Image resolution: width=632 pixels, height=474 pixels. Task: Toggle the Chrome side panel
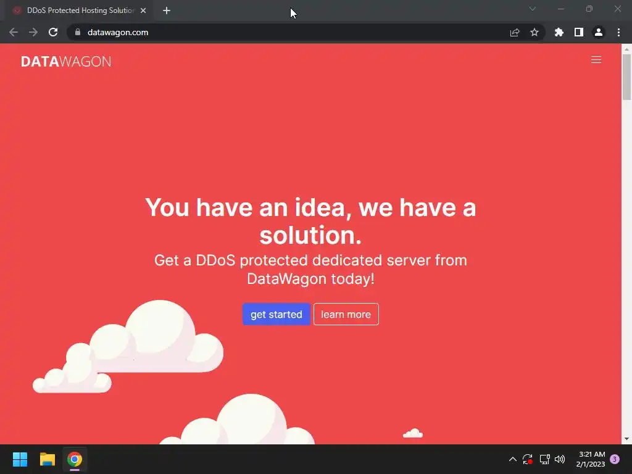[579, 32]
